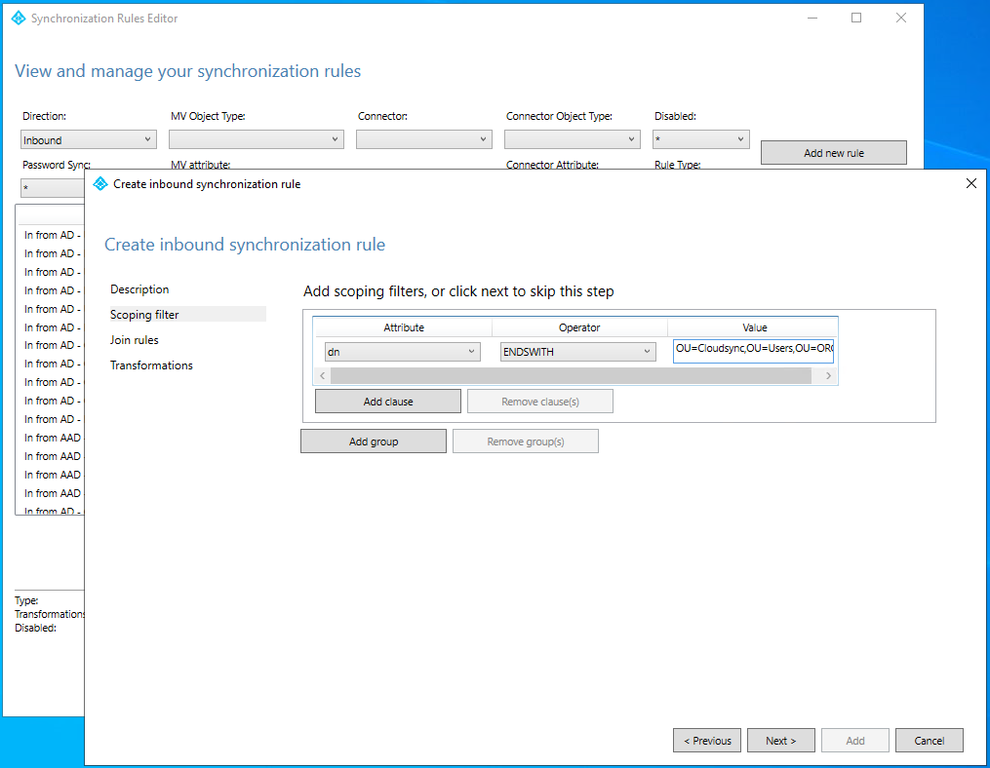Open the Connector dropdown
Image resolution: width=990 pixels, height=768 pixels.
click(x=423, y=138)
